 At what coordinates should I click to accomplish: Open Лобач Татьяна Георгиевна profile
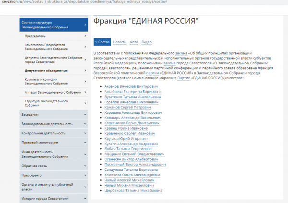pos(128,149)
